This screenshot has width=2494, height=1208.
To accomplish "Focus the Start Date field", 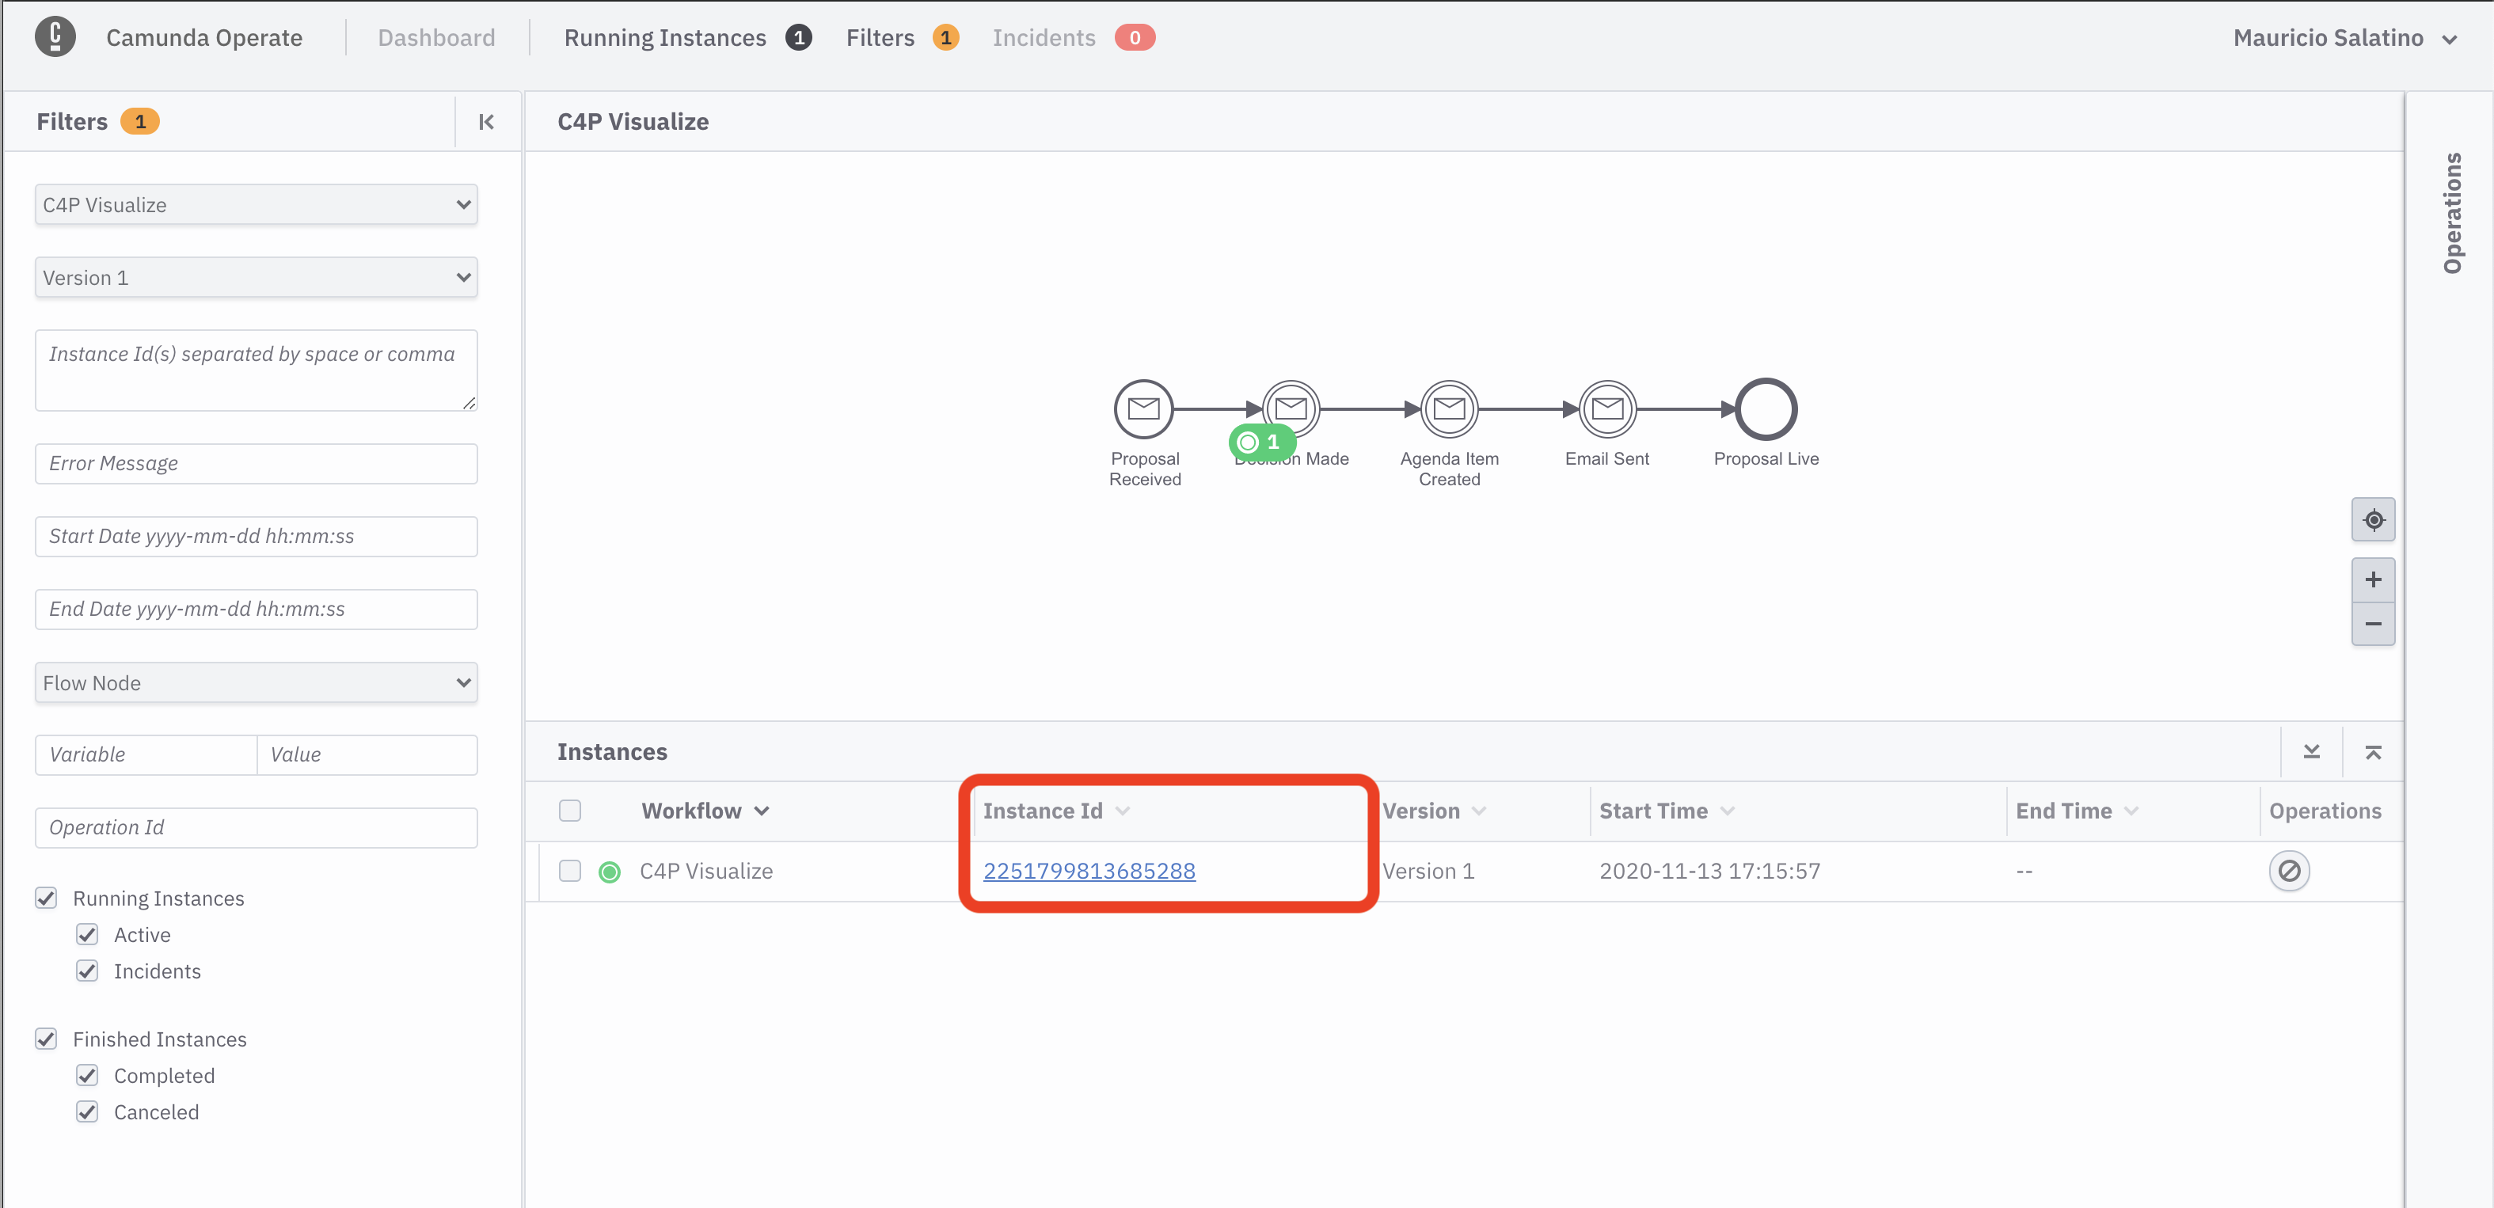I will tap(257, 536).
